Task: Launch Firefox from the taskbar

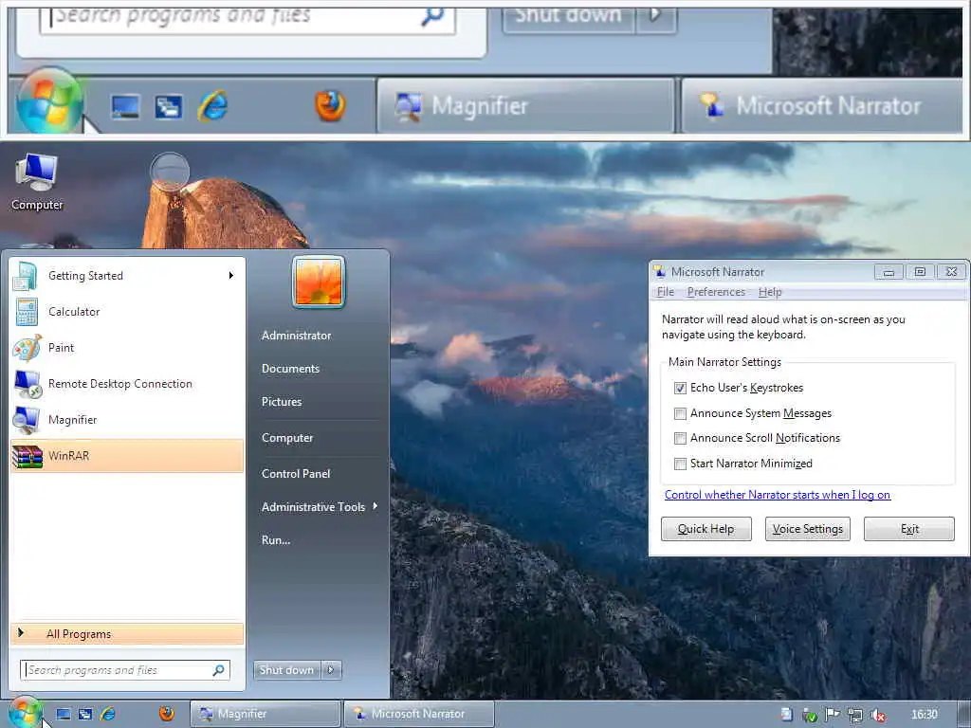Action: [166, 714]
